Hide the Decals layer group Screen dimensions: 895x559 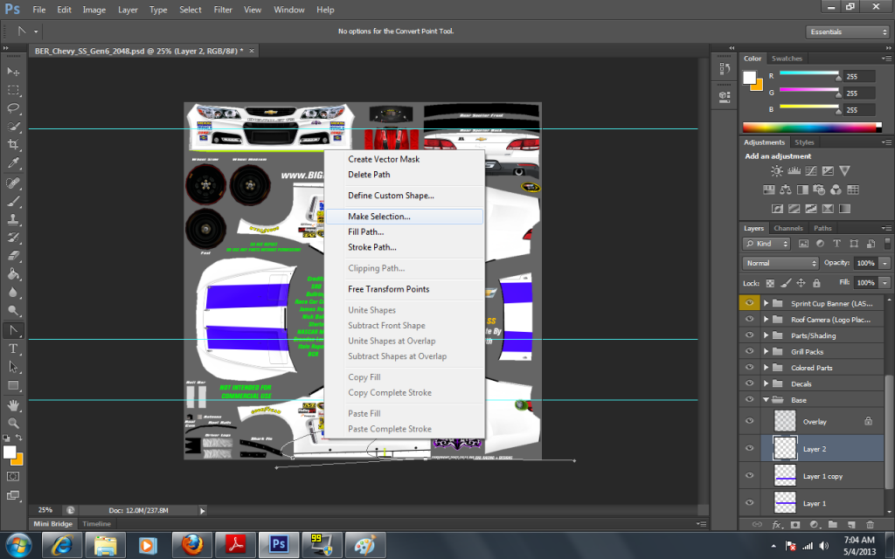(x=749, y=383)
